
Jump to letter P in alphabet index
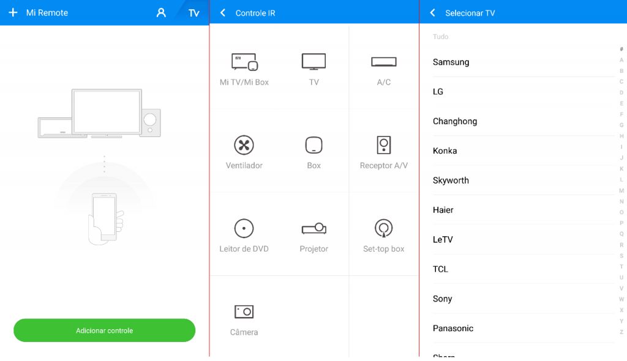(x=621, y=223)
